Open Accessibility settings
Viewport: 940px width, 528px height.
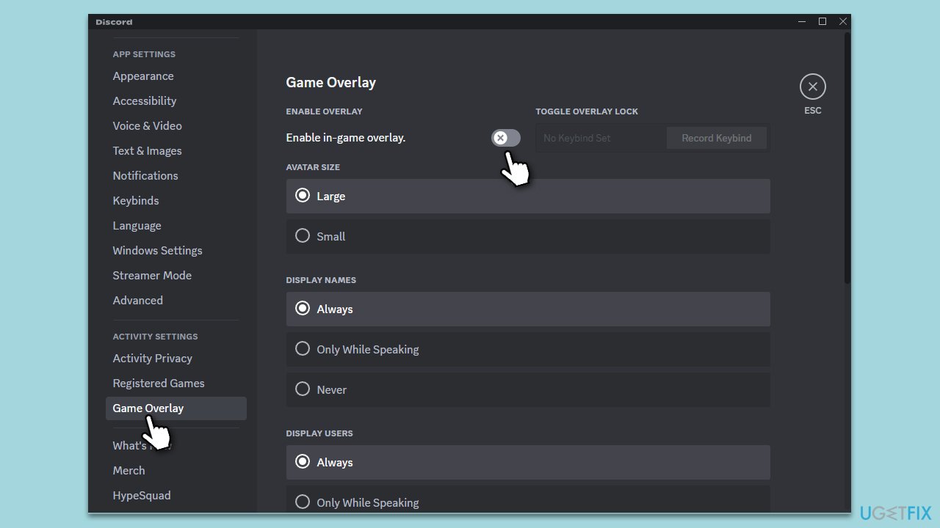click(145, 101)
